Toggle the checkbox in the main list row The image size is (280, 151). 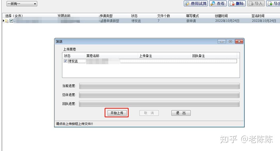pos(11,21)
